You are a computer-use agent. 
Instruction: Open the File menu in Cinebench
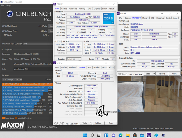pyautogui.click(x=3, y=5)
